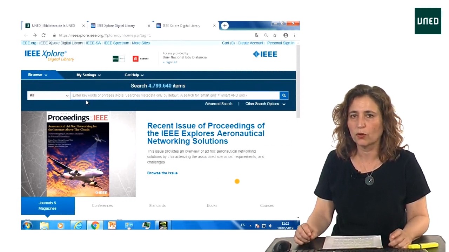Click the network icon in system tray
This screenshot has height=252, width=449.
pyautogui.click(x=264, y=226)
